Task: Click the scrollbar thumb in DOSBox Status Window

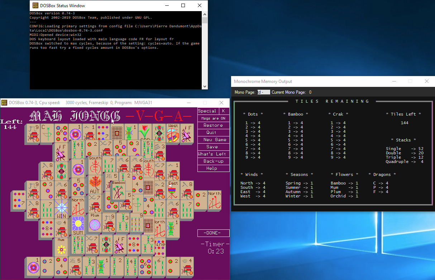Action: [x=205, y=21]
